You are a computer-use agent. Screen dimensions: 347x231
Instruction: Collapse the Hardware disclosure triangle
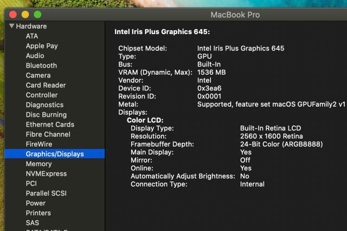tap(12, 26)
